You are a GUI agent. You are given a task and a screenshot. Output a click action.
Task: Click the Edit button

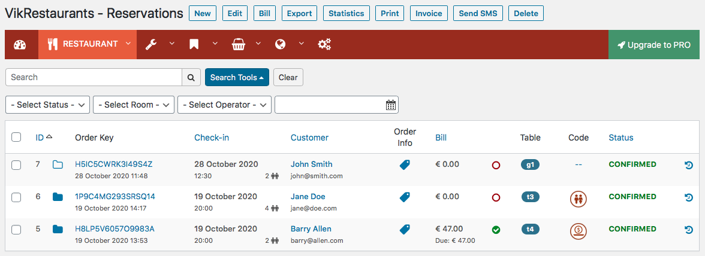click(x=235, y=13)
